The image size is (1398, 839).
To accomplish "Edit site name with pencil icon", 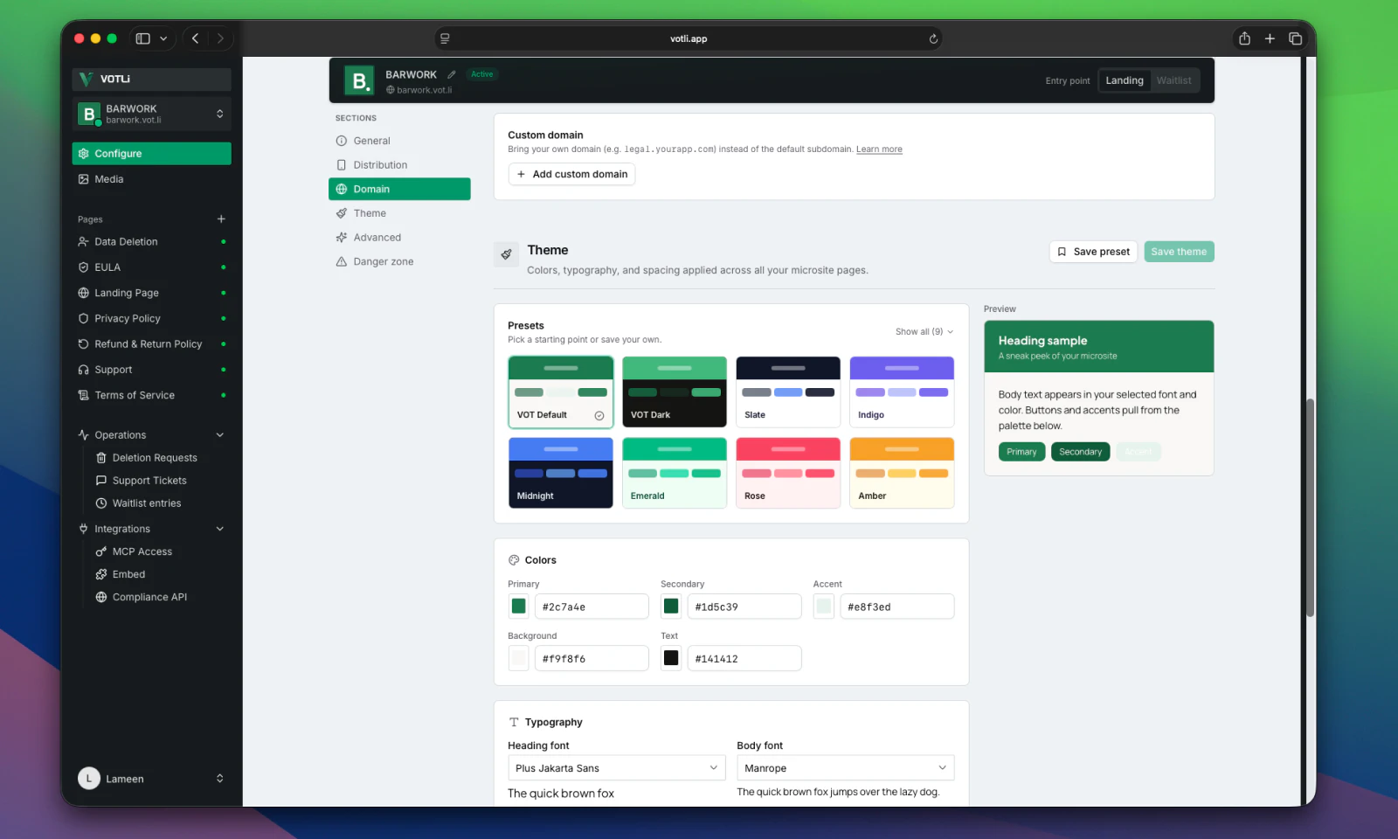I will (452, 74).
